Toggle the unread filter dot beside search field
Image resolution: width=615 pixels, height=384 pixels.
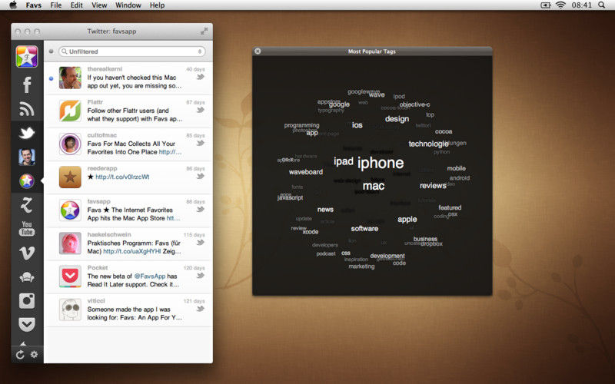click(x=51, y=51)
